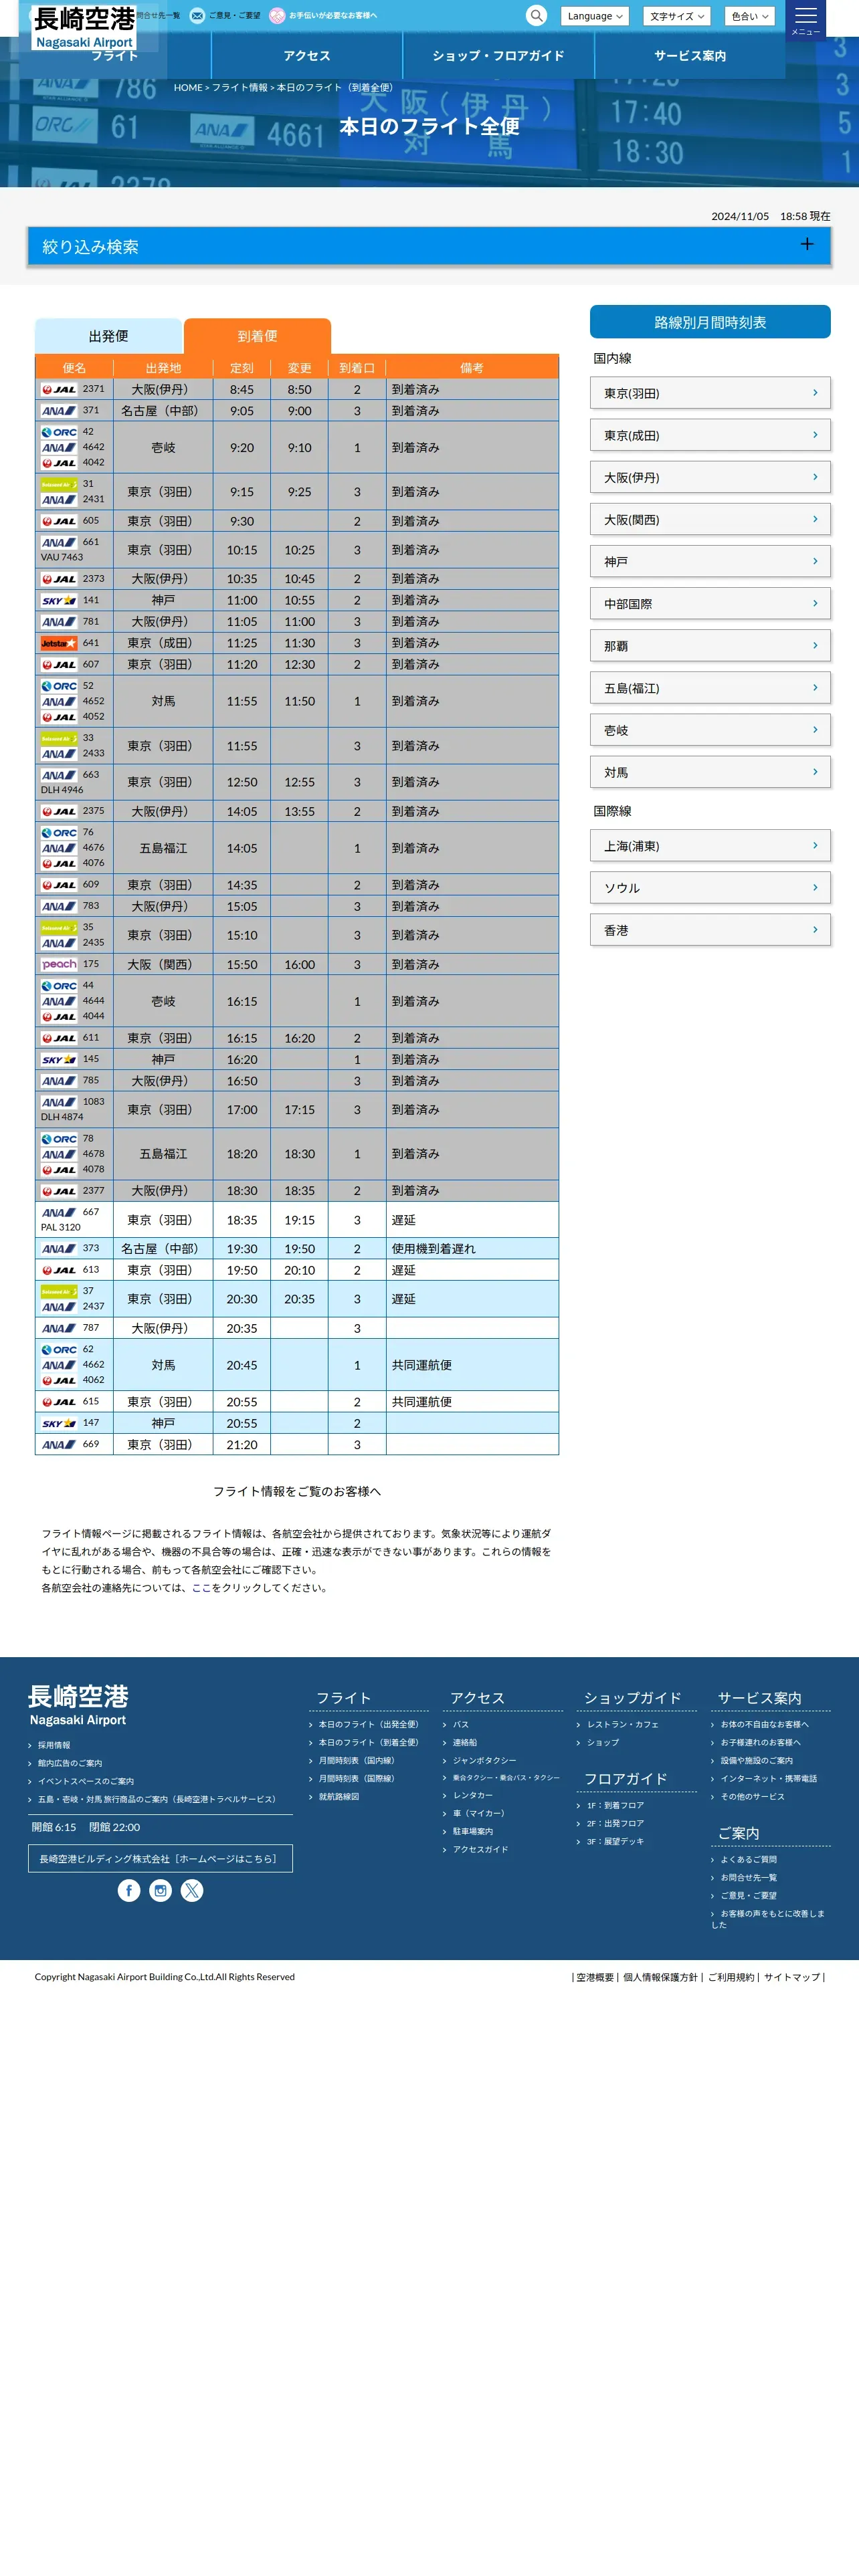The height and width of the screenshot is (2576, 859).
Task: Open the ショップ・フロアガイド nav menu
Action: 498,56
